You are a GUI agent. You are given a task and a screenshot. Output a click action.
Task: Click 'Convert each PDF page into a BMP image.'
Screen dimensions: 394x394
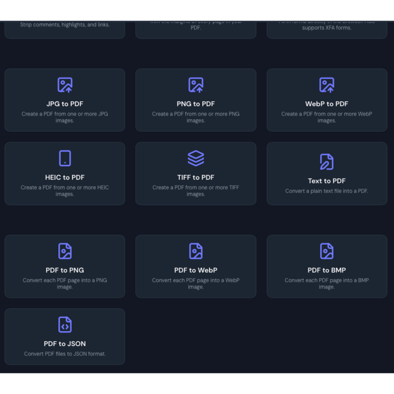[x=327, y=283]
